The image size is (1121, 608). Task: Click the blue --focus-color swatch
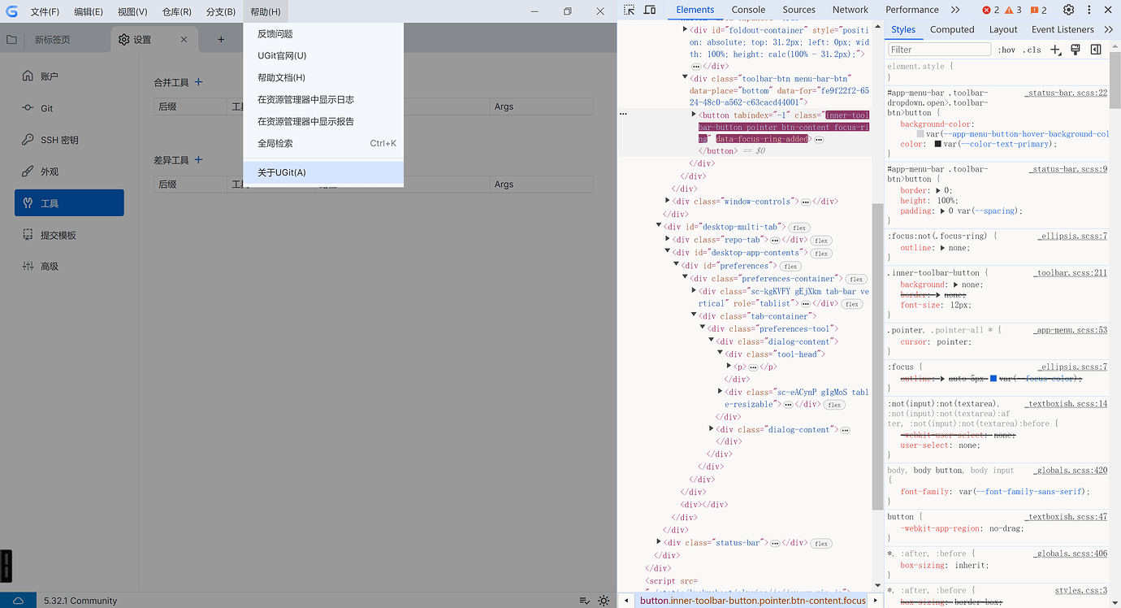click(993, 379)
